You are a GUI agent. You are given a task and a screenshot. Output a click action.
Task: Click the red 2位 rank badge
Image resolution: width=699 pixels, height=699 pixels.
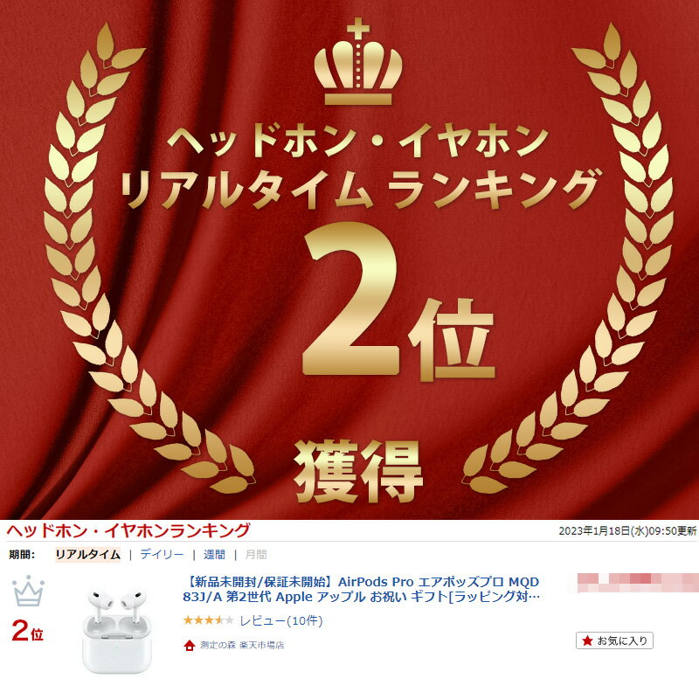click(x=28, y=630)
